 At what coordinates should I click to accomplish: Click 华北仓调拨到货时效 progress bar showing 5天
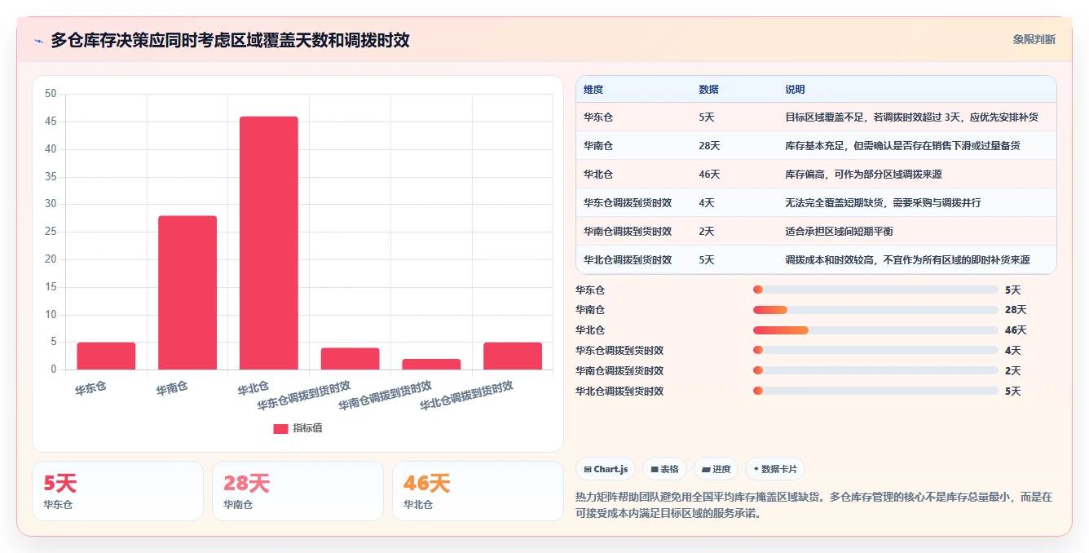click(875, 392)
